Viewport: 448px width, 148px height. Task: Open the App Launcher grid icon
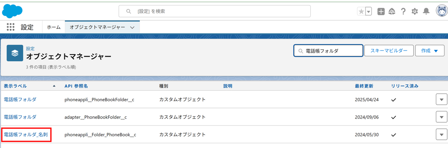(x=10, y=27)
